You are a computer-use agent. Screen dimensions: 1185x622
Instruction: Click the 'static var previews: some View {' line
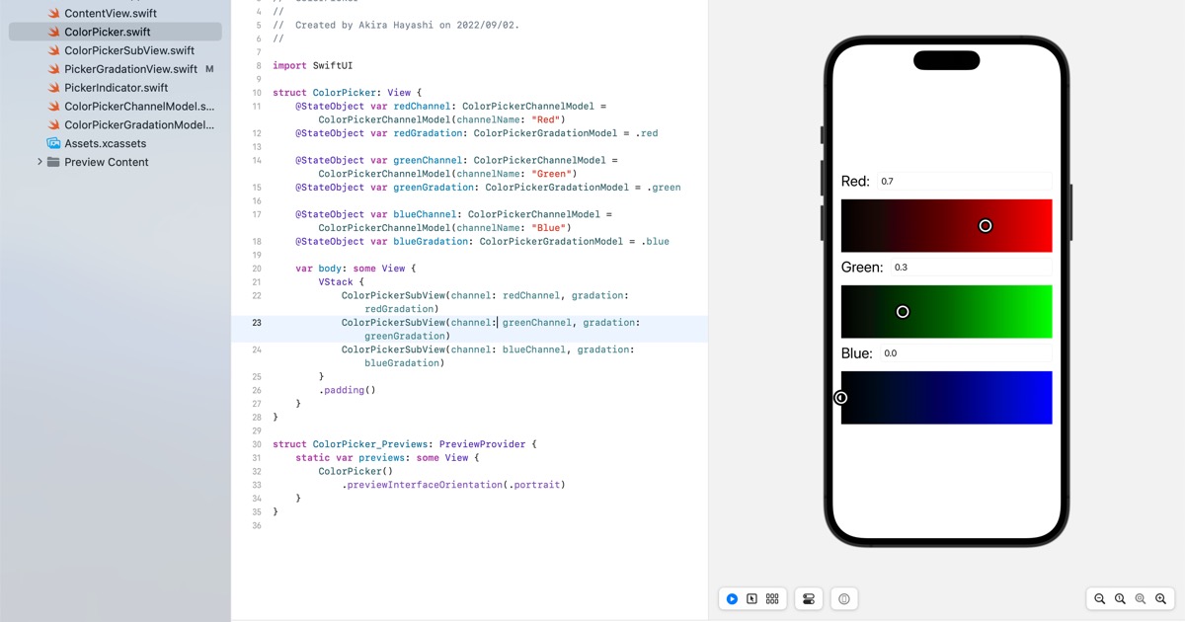pos(387,458)
